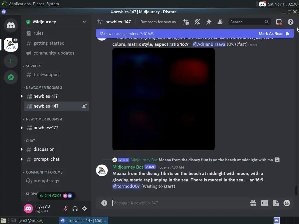
Task: Switch to newbies-177 channel
Action: click(56, 128)
